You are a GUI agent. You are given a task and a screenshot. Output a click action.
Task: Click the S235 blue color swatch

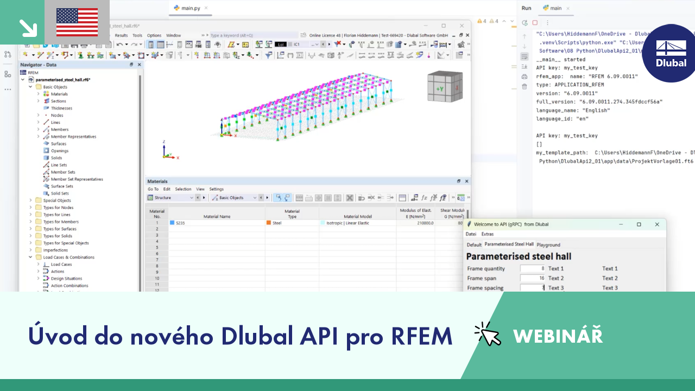point(172,223)
